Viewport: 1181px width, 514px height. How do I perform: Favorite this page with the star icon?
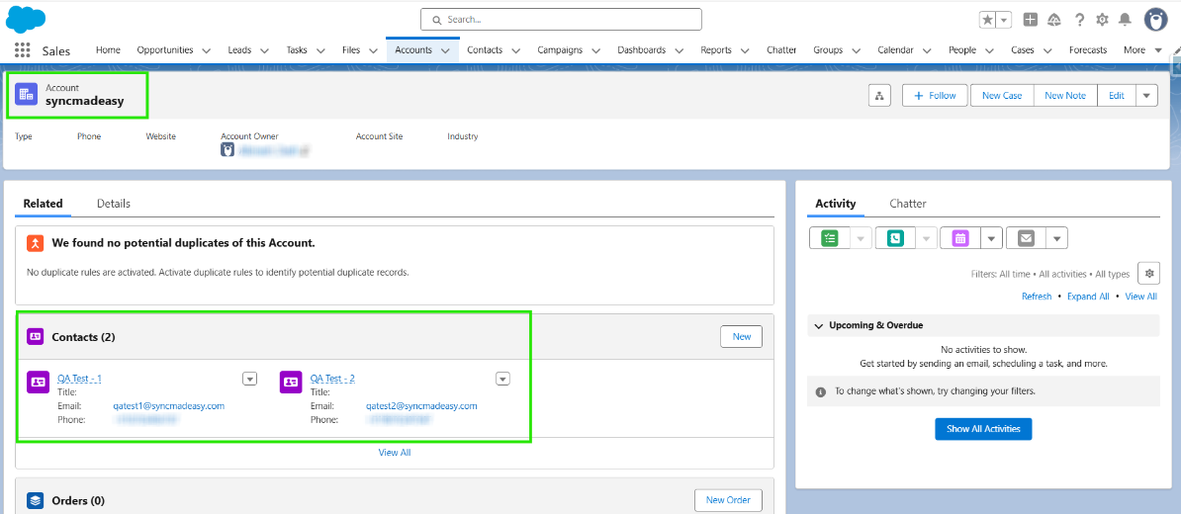[x=987, y=20]
